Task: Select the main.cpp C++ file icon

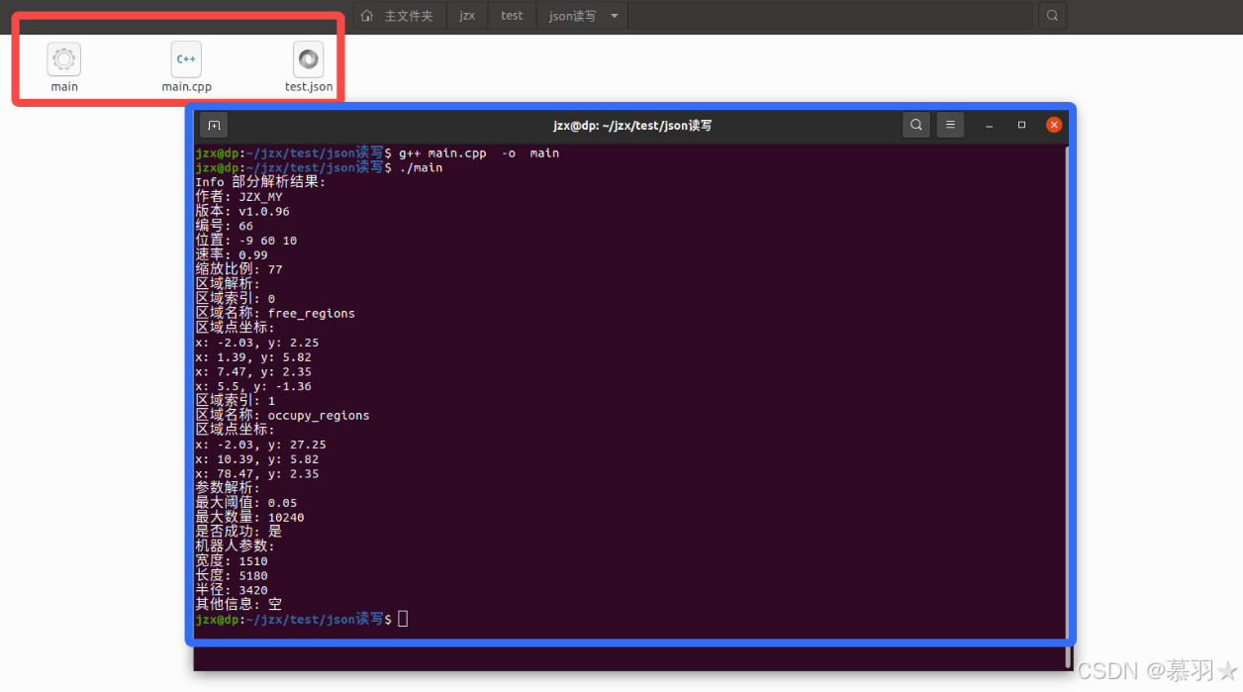Action: point(186,59)
